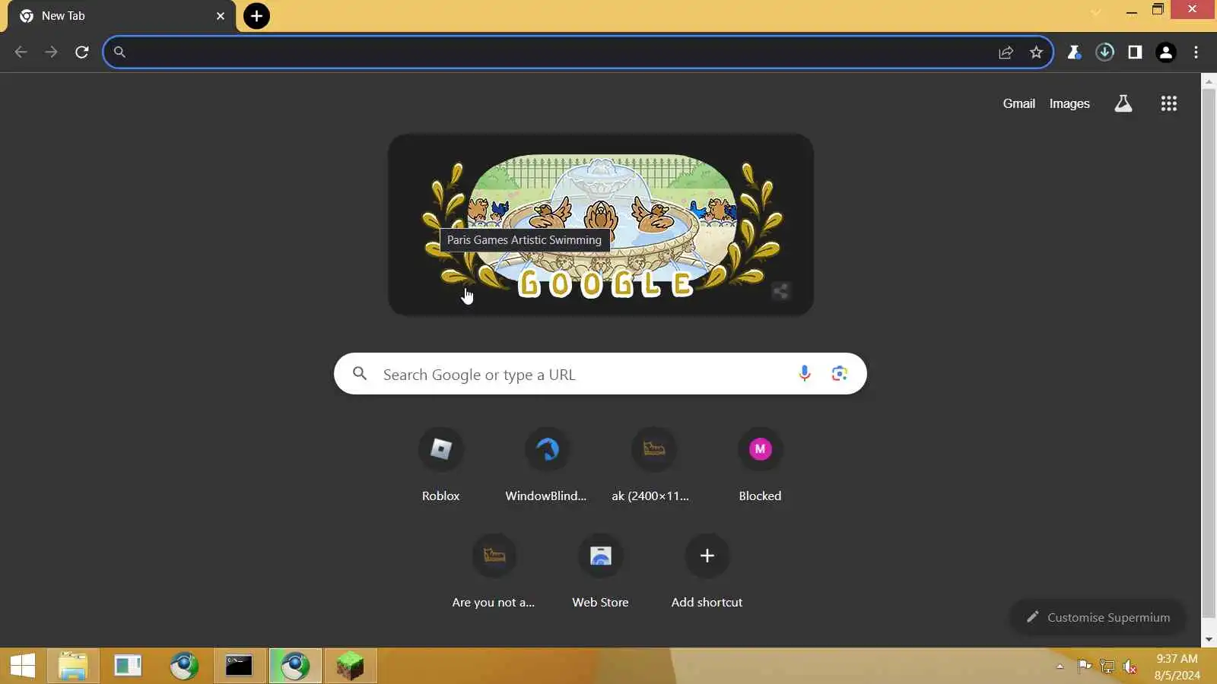Select the New Tab tab
This screenshot has height=684, width=1217.
point(122,16)
